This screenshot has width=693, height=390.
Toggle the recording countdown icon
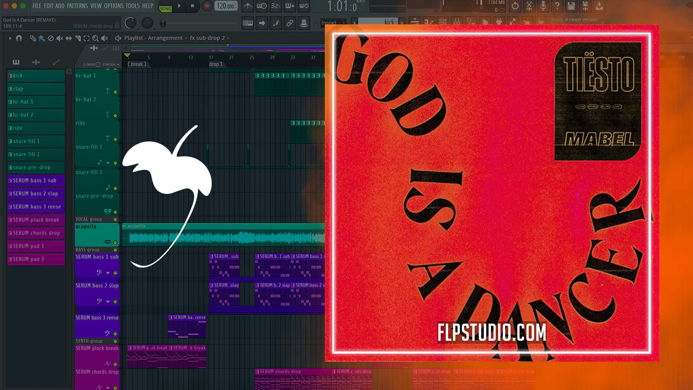pyautogui.click(x=276, y=6)
